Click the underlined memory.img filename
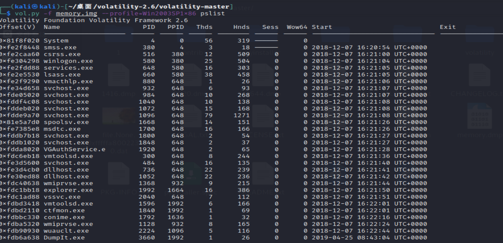 (x=77, y=13)
